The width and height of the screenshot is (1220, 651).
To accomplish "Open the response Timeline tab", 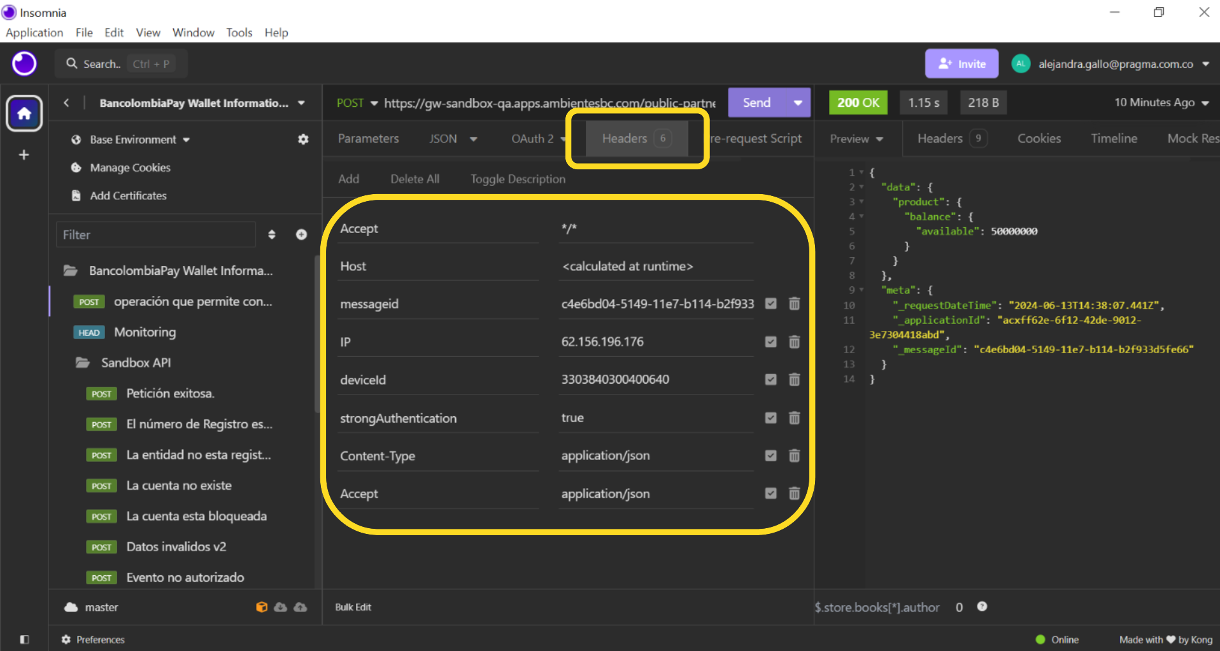I will point(1114,139).
